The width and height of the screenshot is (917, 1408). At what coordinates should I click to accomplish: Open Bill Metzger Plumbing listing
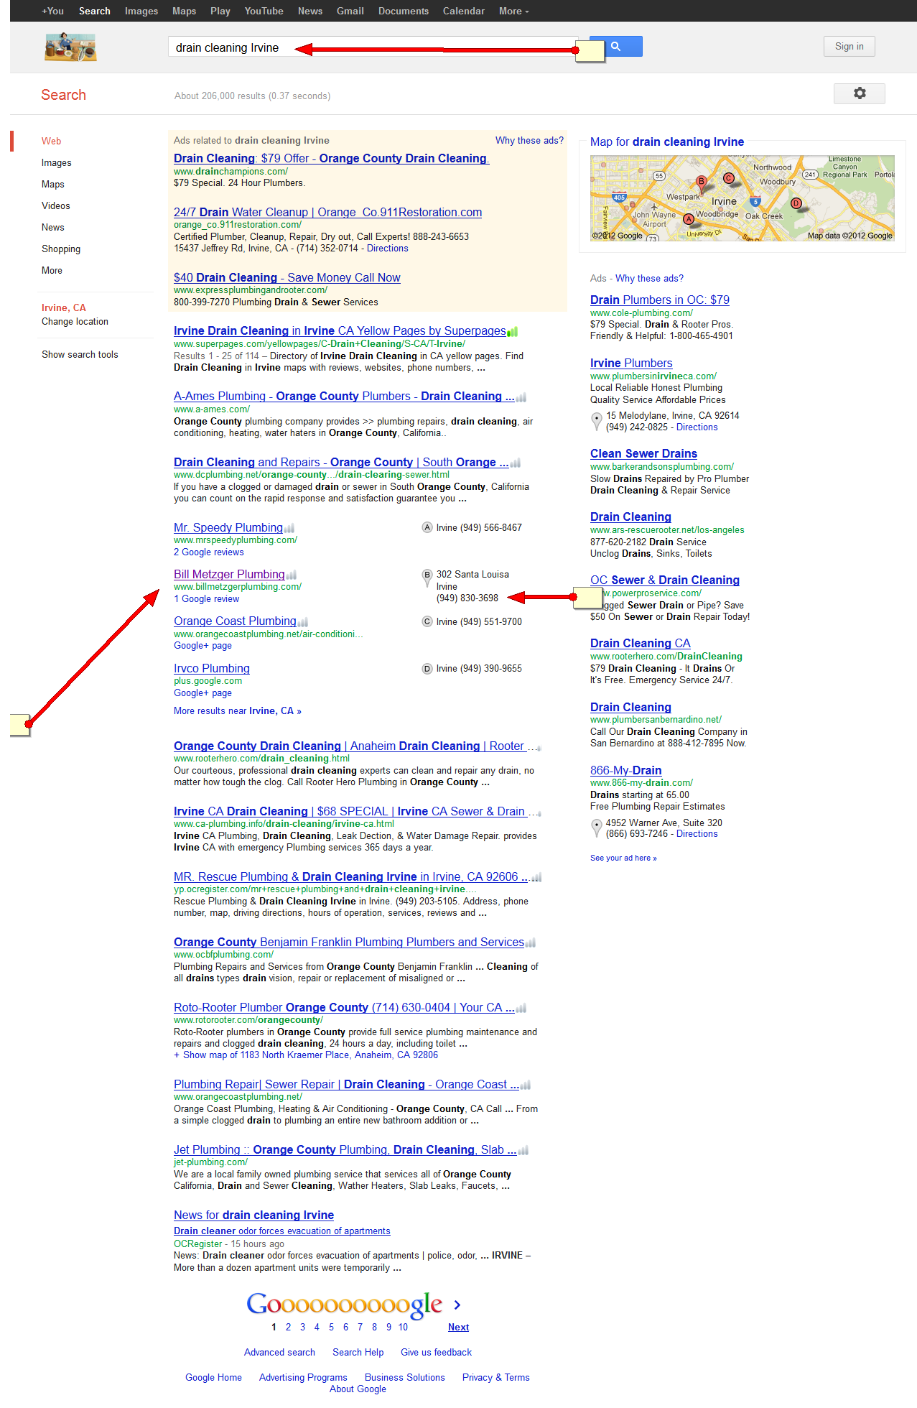pos(229,575)
